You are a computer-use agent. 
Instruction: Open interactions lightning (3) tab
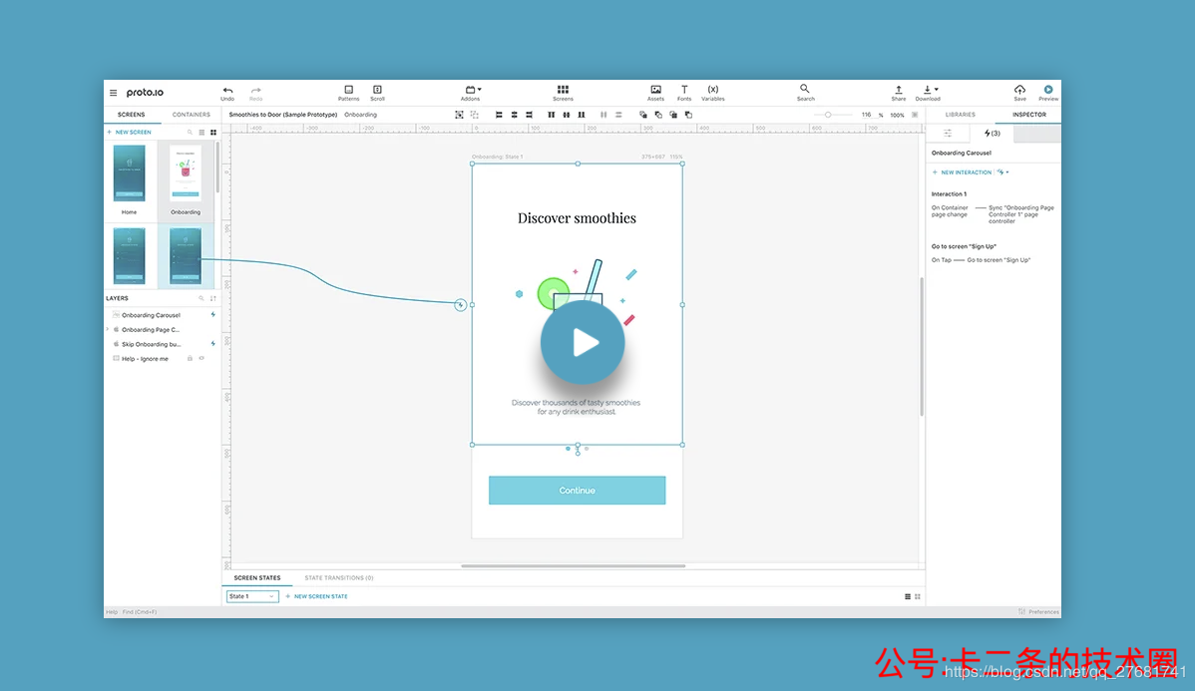pos(992,134)
